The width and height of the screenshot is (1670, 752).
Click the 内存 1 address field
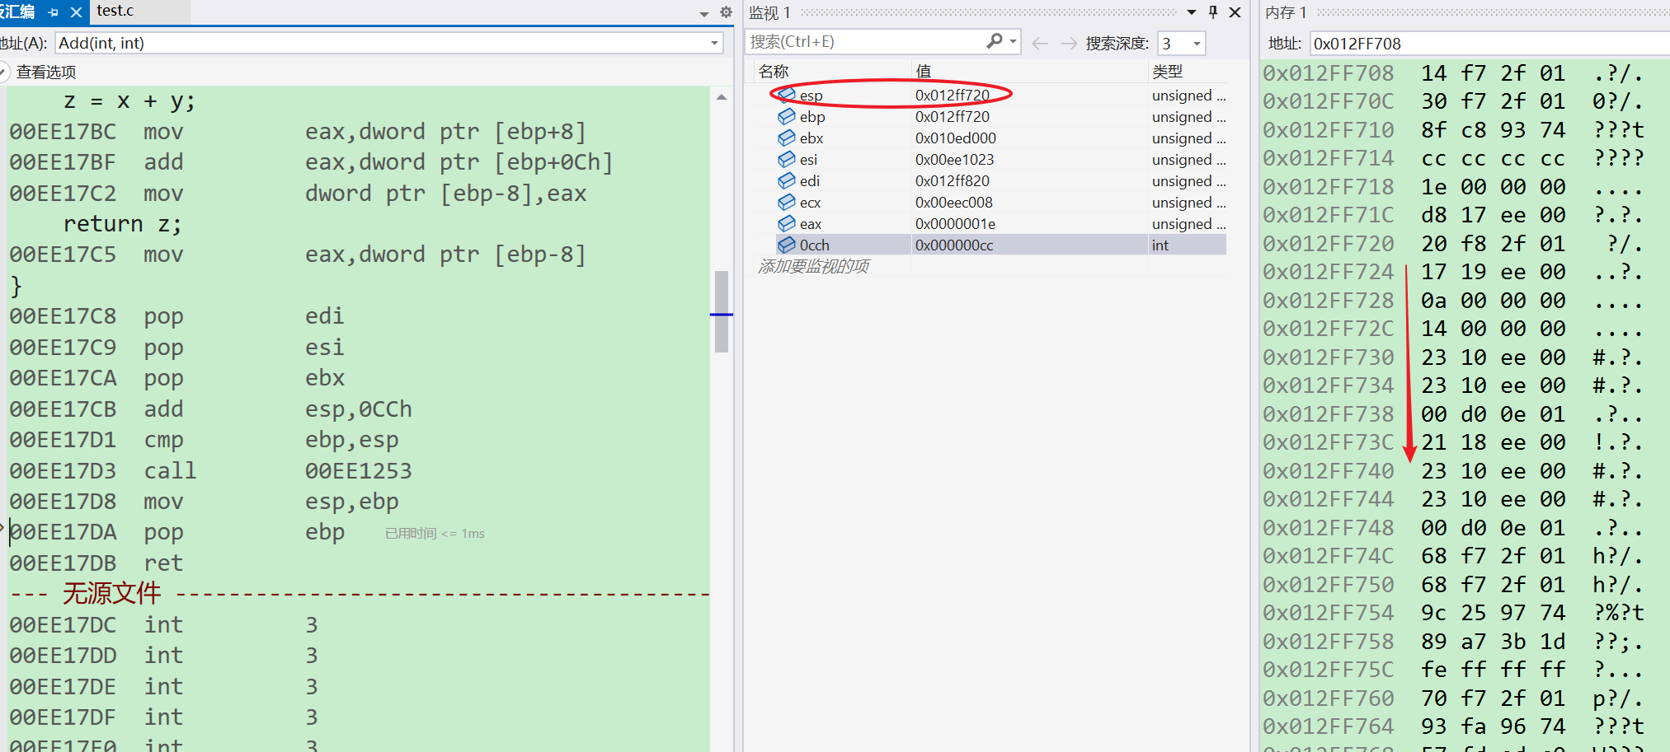[1489, 44]
